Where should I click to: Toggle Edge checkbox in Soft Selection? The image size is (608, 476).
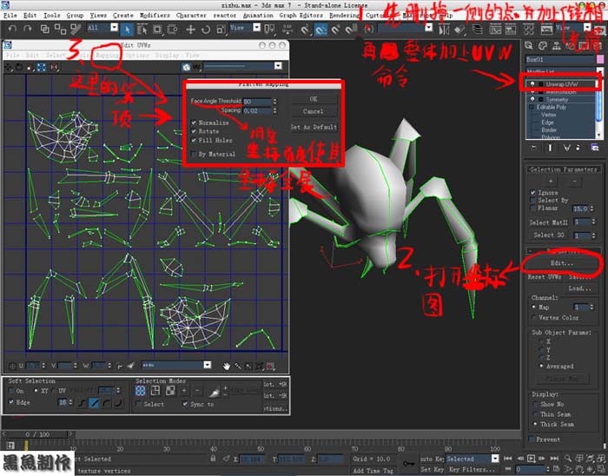(x=11, y=402)
